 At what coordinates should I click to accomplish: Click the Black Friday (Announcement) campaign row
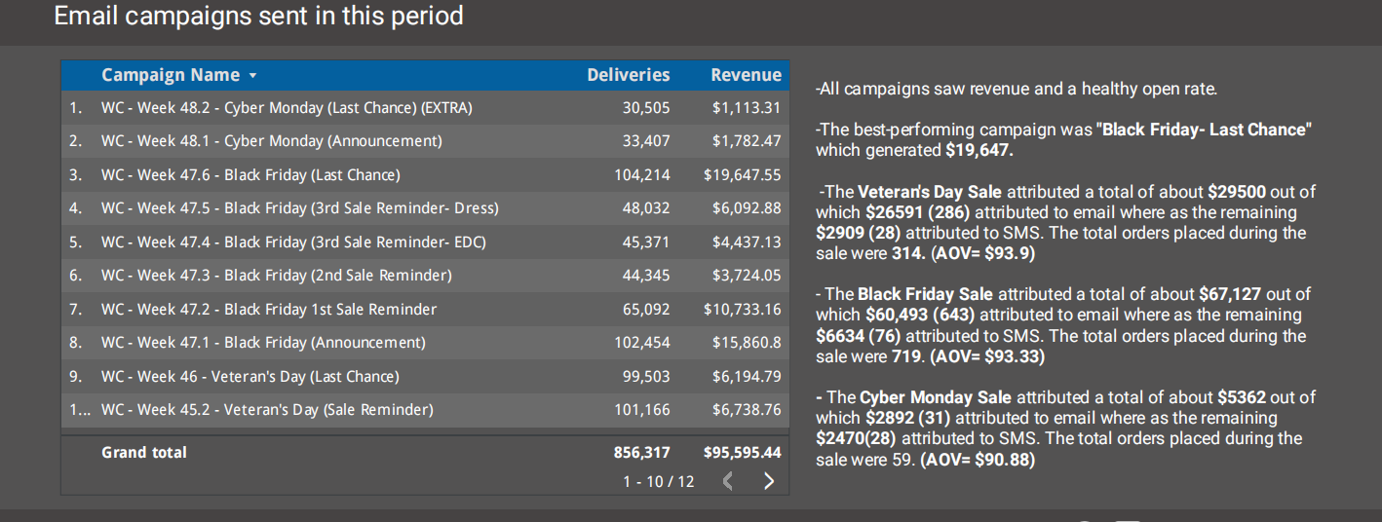[263, 343]
